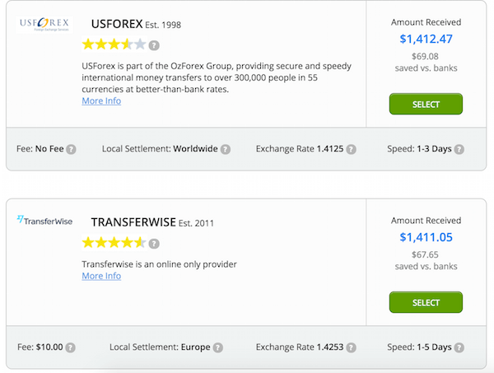Click help icon next to Fee: $10.00
The height and width of the screenshot is (373, 494).
(x=70, y=347)
